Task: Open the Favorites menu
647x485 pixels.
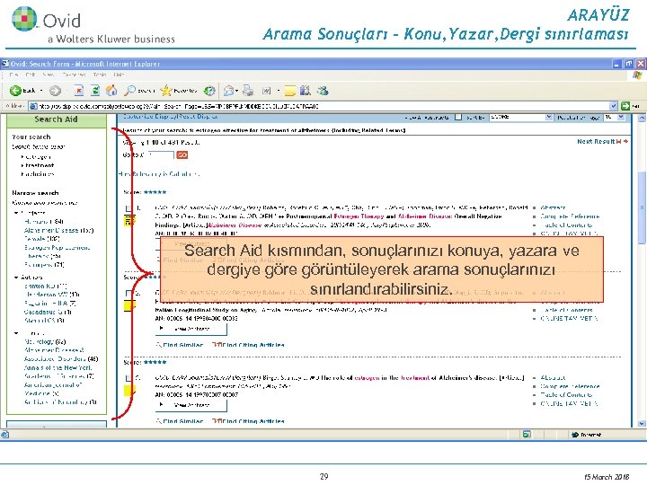Action: [x=74, y=75]
